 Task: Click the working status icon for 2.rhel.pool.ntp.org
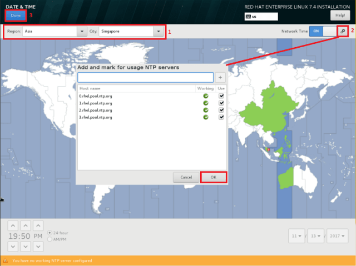[x=206, y=110]
